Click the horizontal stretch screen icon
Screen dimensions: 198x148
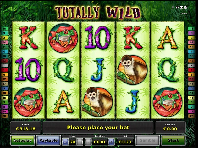click(181, 7)
